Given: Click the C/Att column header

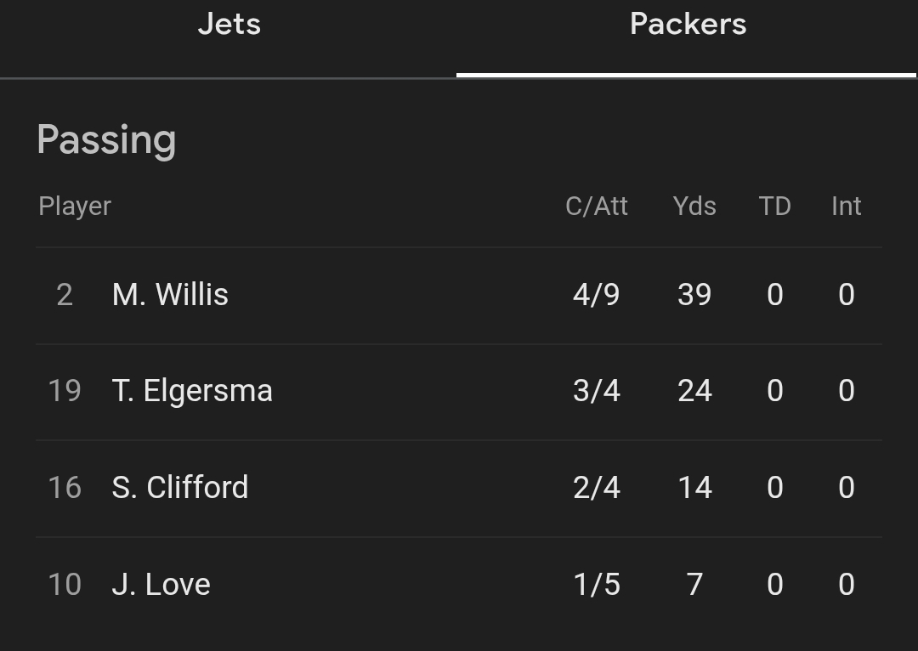Looking at the screenshot, I should point(597,207).
